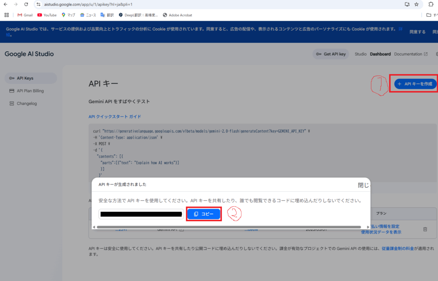Image resolution: width=438 pixels, height=281 pixels.
Task: Switch to the Studio tab
Action: [x=360, y=54]
